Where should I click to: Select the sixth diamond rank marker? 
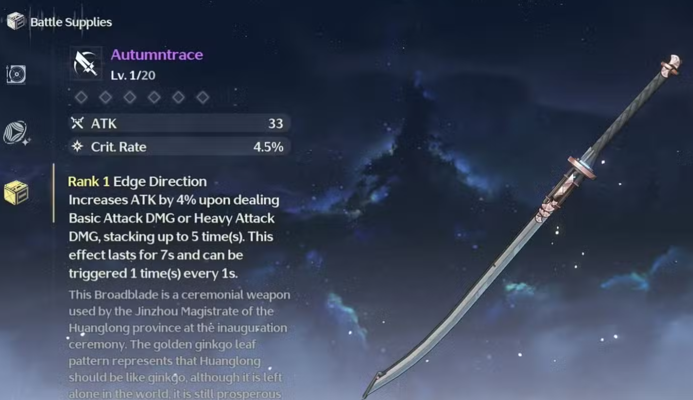coord(203,98)
